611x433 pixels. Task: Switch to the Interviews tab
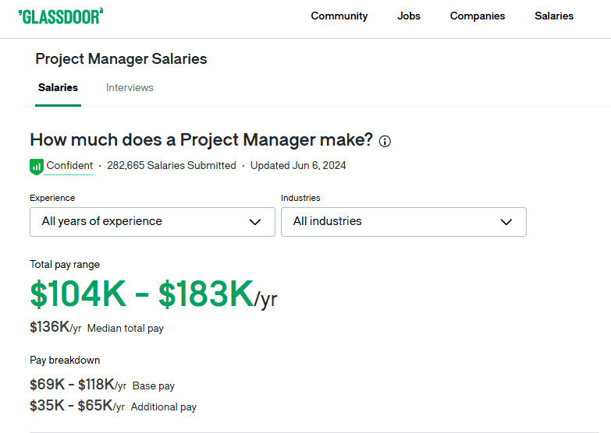(x=130, y=87)
